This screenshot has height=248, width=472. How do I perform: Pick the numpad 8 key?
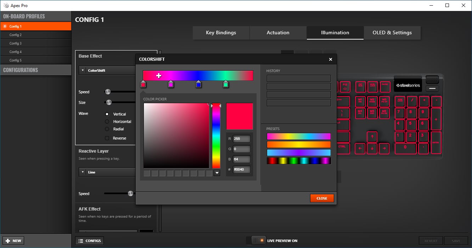pos(411,113)
